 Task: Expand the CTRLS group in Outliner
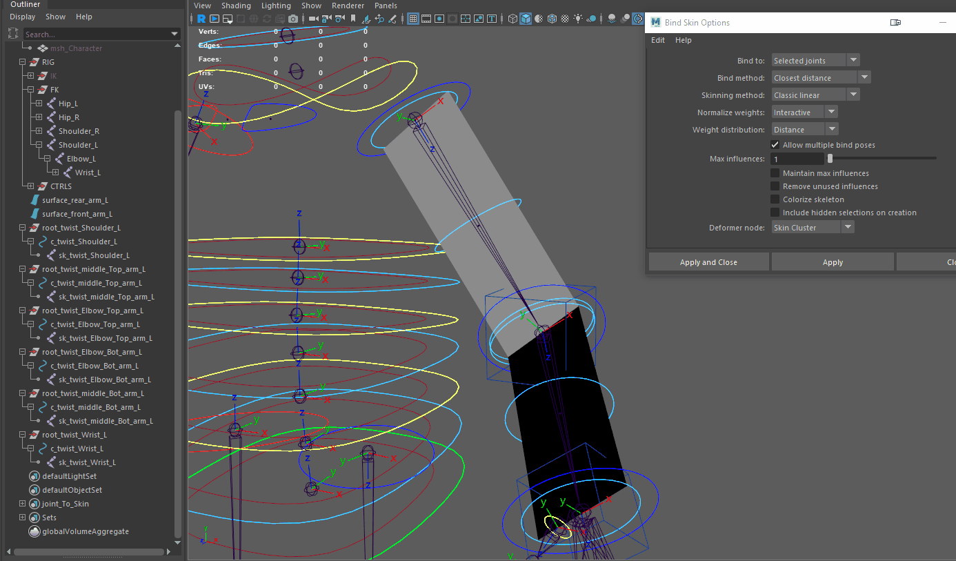(x=30, y=186)
